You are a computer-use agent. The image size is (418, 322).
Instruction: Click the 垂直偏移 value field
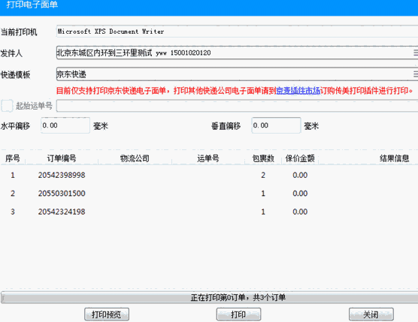[276, 125]
